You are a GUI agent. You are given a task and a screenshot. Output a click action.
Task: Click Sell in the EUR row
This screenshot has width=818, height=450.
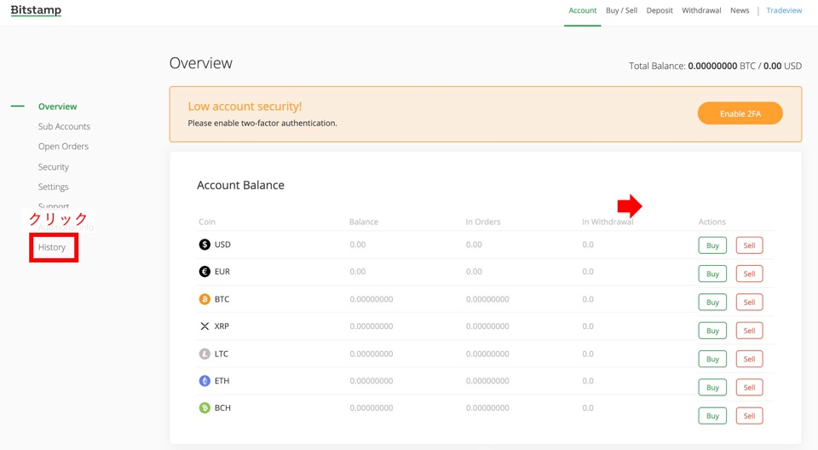point(749,274)
